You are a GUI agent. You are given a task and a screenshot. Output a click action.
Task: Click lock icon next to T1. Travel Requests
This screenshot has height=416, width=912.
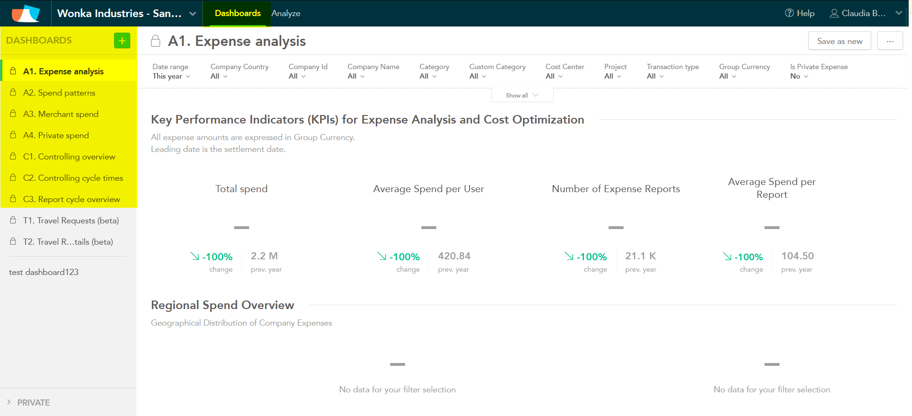tap(13, 220)
